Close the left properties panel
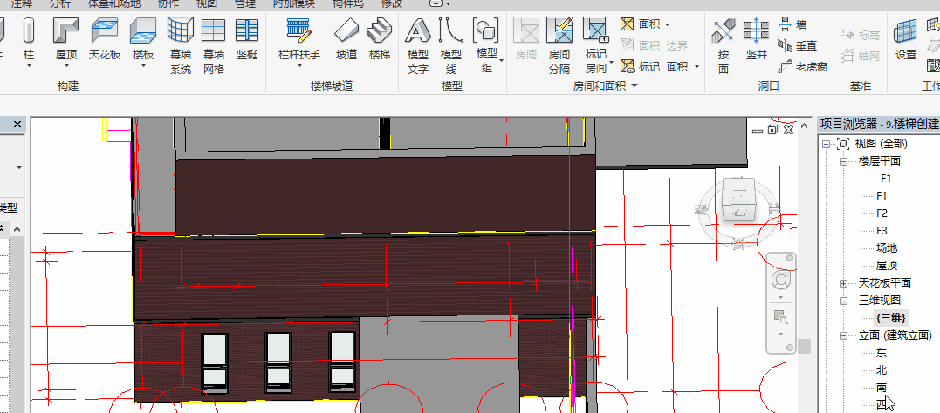Screen dimensions: 940x413 click(17, 124)
